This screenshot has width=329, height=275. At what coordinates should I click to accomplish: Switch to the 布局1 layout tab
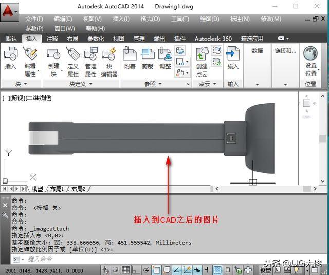pos(57,189)
